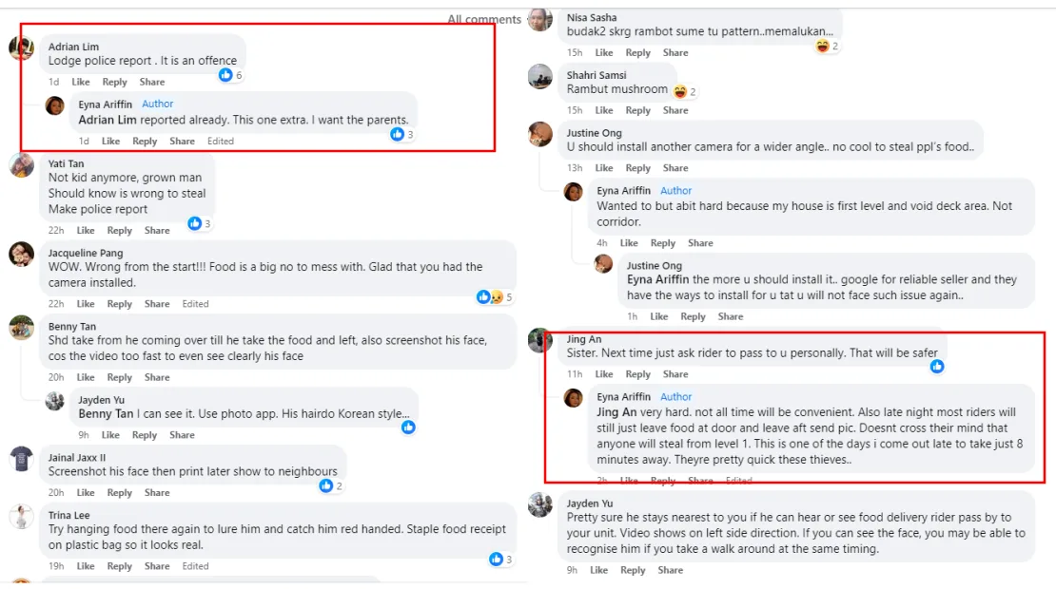The height and width of the screenshot is (589, 1056).
Task: Click the like reaction icon on Adrian Lim's comment
Action: tap(225, 75)
